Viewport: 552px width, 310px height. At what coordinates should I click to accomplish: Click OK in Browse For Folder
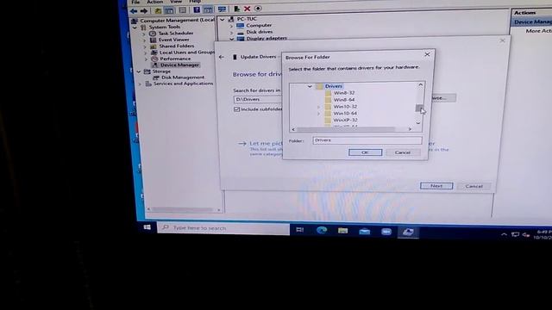click(x=365, y=152)
